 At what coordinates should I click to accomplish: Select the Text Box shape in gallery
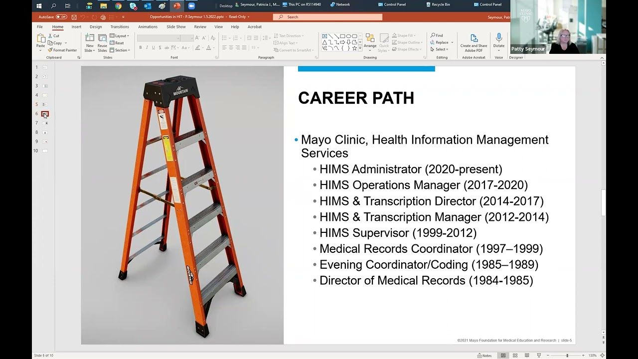tap(324, 36)
